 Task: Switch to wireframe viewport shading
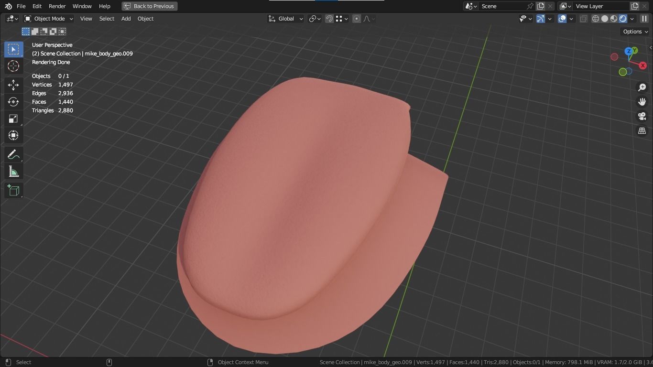[596, 19]
